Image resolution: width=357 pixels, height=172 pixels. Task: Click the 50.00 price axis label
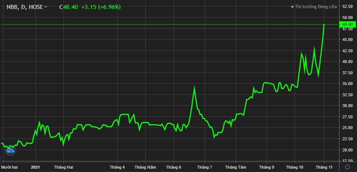click(x=347, y=18)
